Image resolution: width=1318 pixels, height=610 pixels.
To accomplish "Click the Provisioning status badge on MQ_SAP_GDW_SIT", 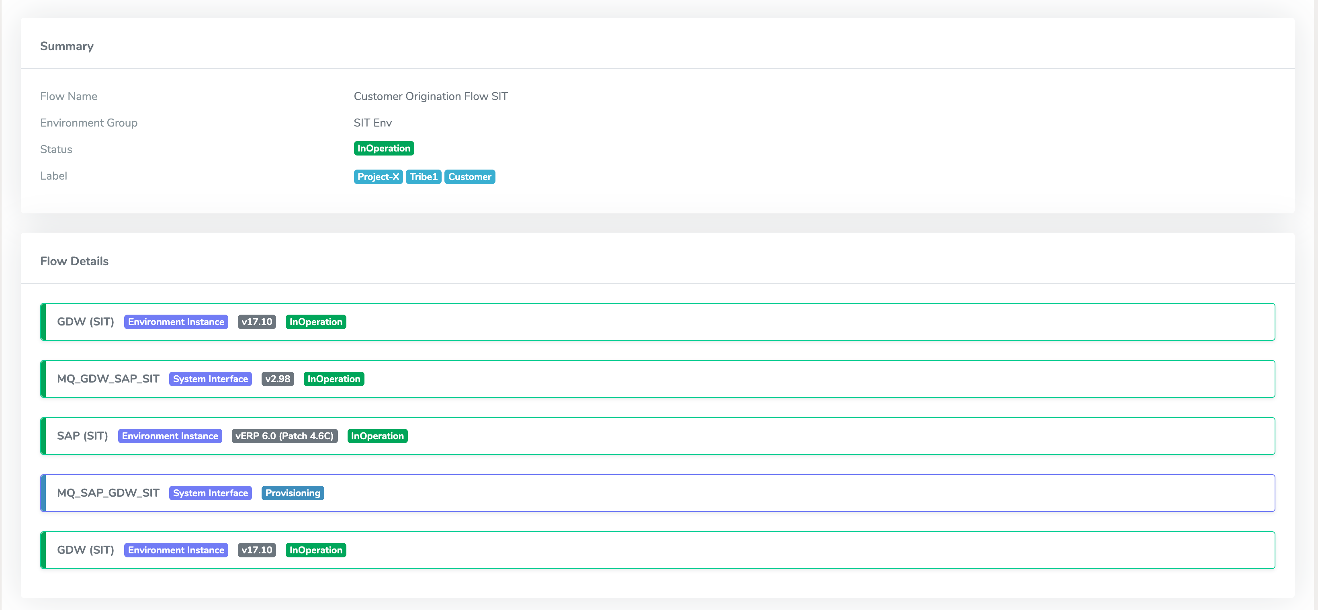I will (x=293, y=493).
